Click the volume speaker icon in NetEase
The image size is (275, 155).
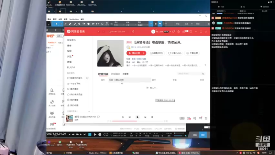(195, 118)
